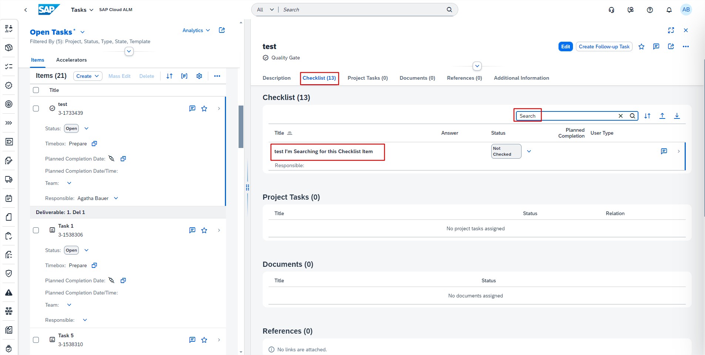This screenshot has width=705, height=355.
Task: Select the checkbox for Task 1
Action: [x=36, y=230]
